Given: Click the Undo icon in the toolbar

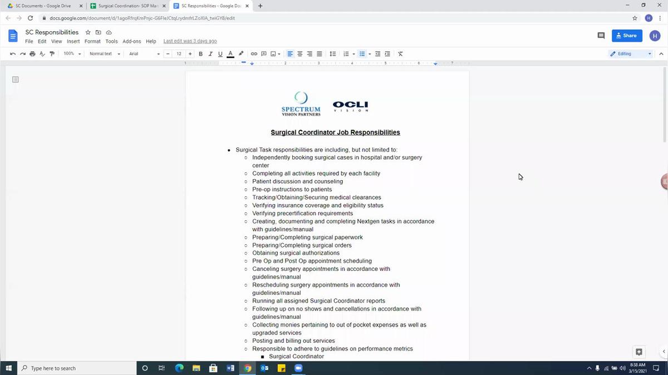Looking at the screenshot, I should [x=12, y=53].
